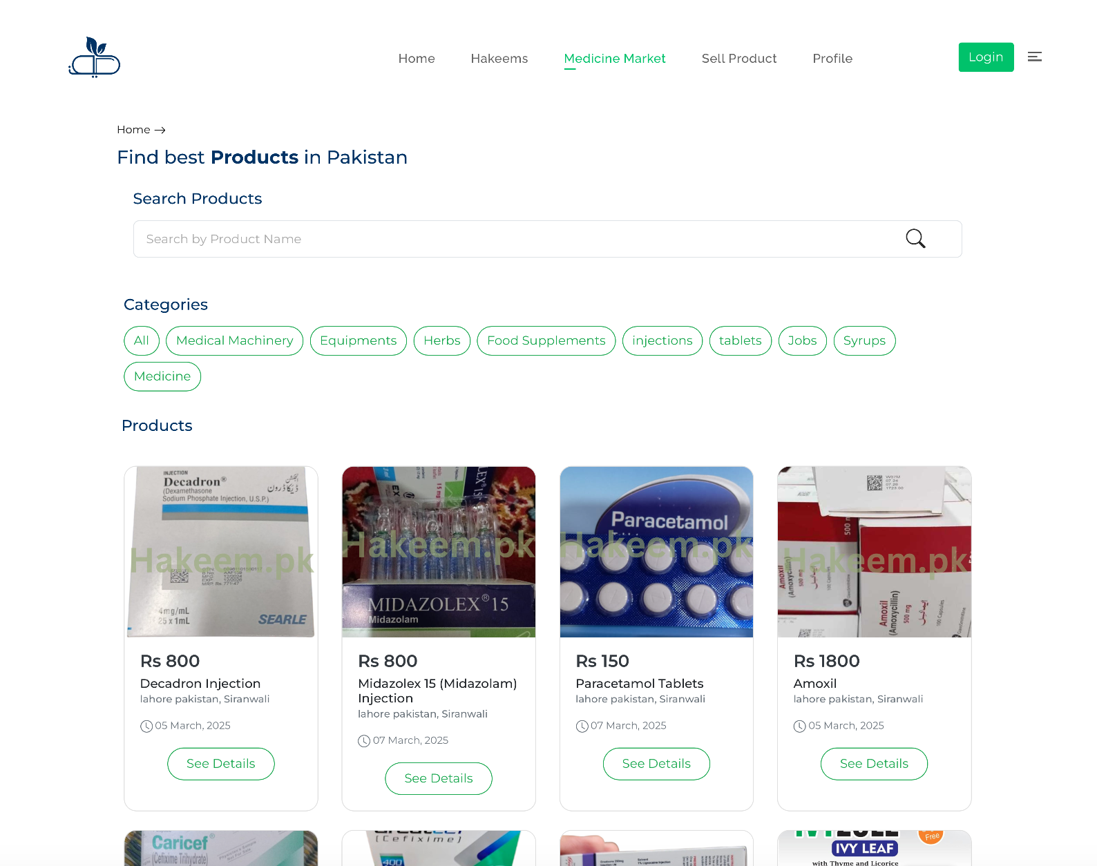
Task: Click the clock icon on Amoxil card
Action: tap(799, 726)
